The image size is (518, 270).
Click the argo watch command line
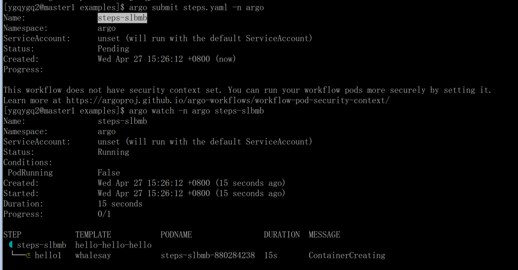pyautogui.click(x=196, y=111)
